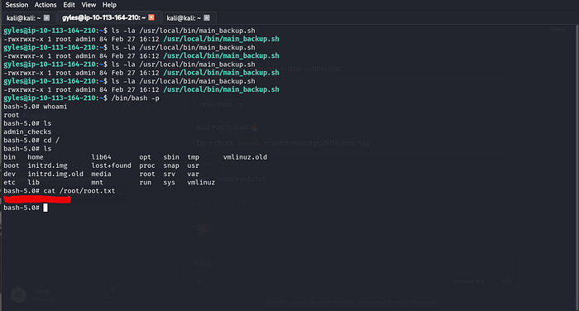Open the Session menu

click(17, 5)
